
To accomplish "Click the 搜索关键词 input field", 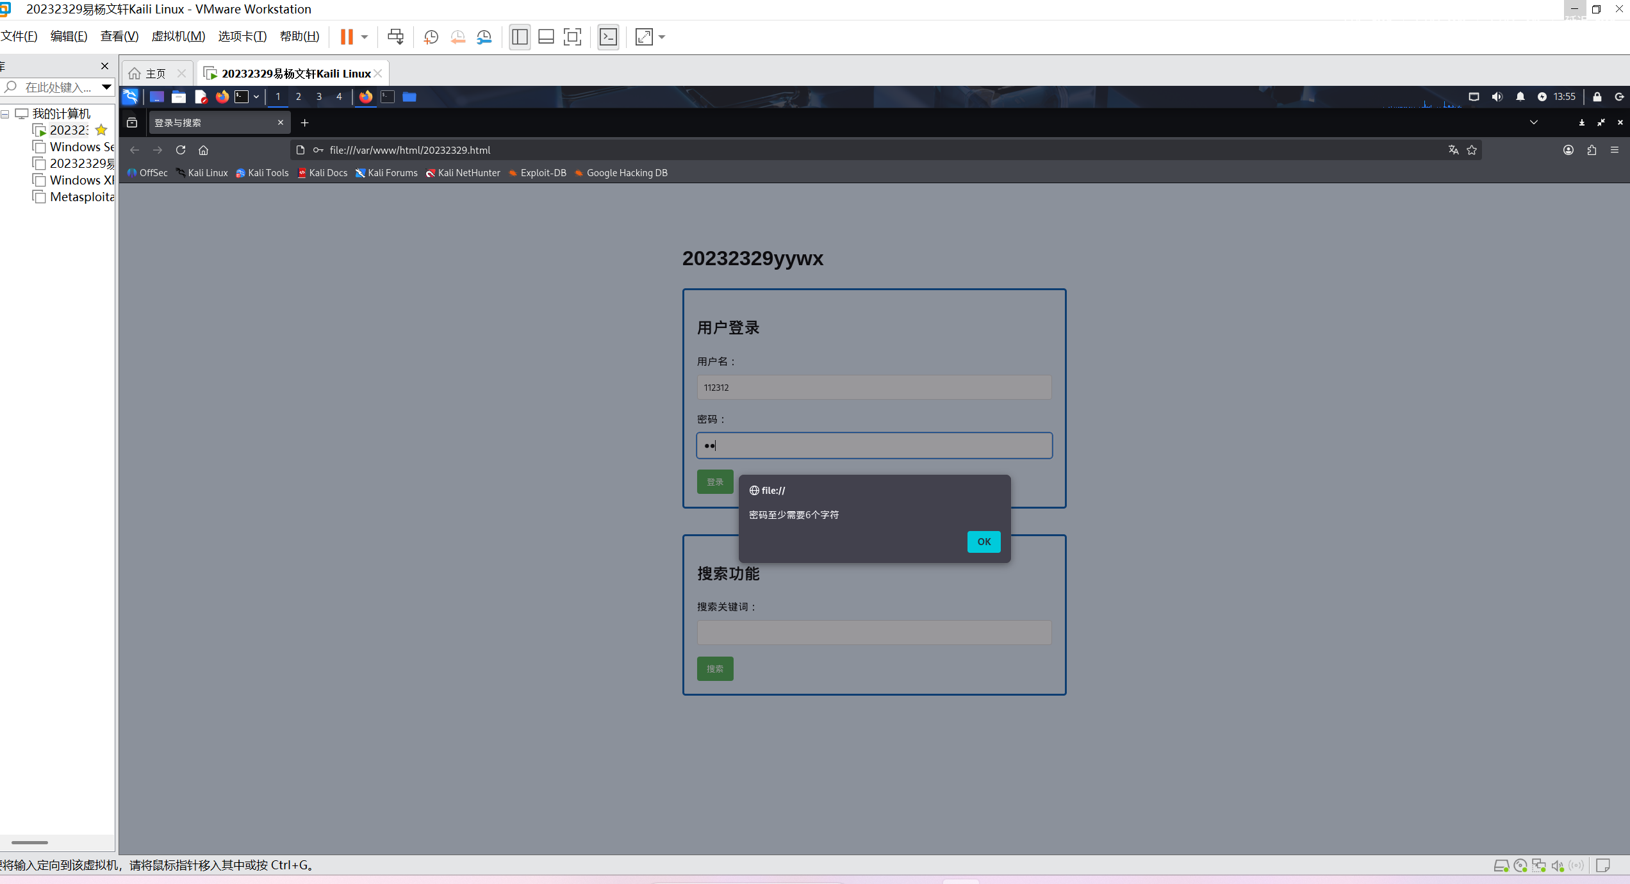I will [874, 633].
